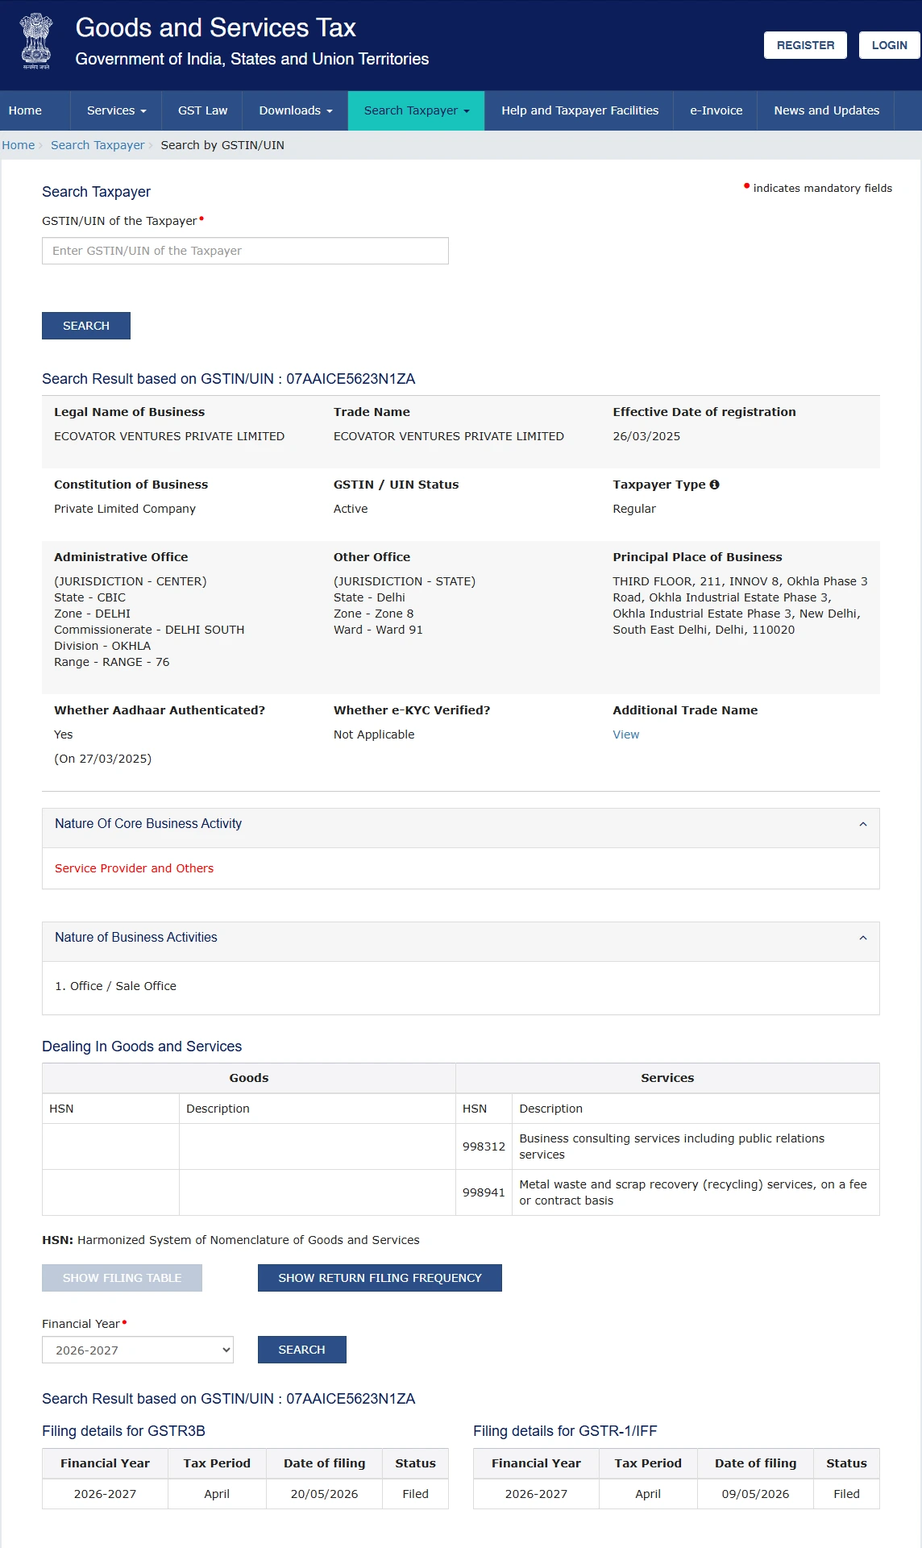Click HSN code 998941 cell
This screenshot has width=922, height=1548.
pos(484,1192)
